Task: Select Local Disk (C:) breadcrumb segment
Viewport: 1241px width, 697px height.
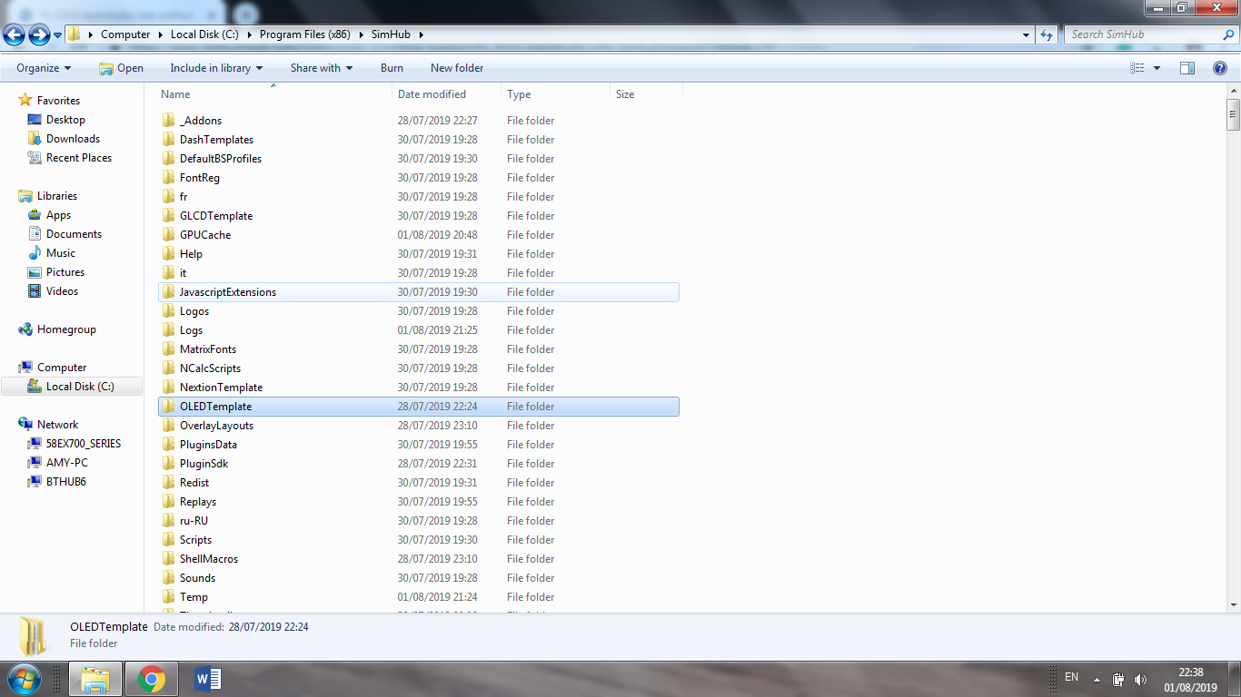Action: [204, 34]
